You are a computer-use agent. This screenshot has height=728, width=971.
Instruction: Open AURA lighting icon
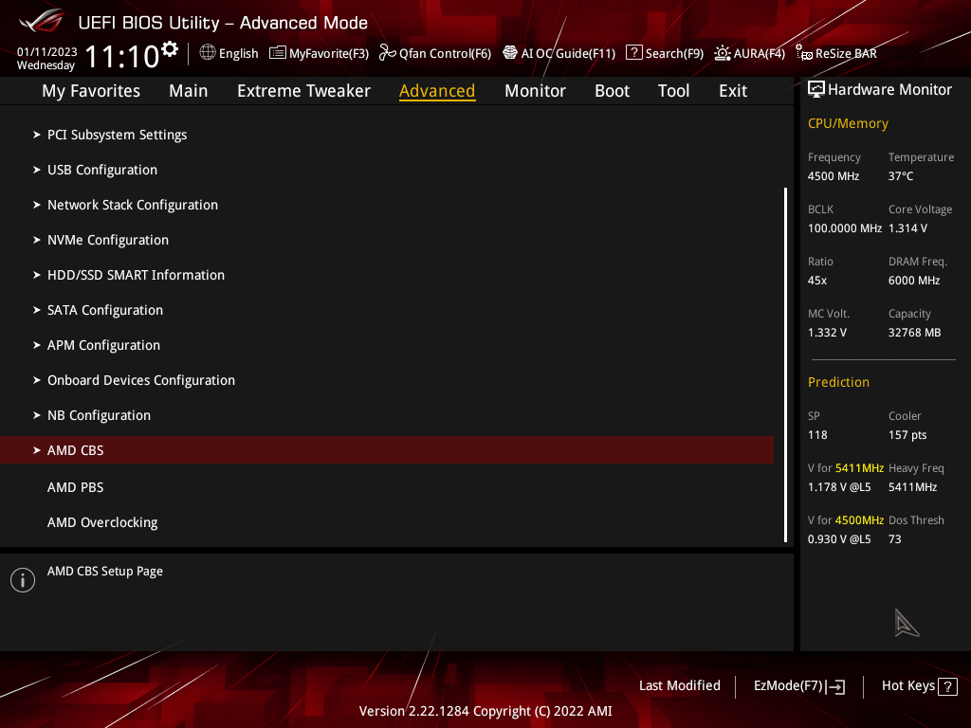click(722, 53)
